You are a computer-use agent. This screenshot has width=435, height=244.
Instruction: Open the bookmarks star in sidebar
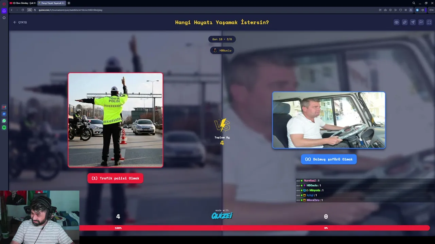4,18
